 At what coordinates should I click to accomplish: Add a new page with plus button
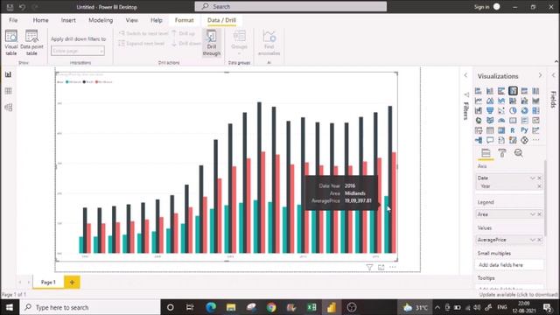[x=72, y=282]
